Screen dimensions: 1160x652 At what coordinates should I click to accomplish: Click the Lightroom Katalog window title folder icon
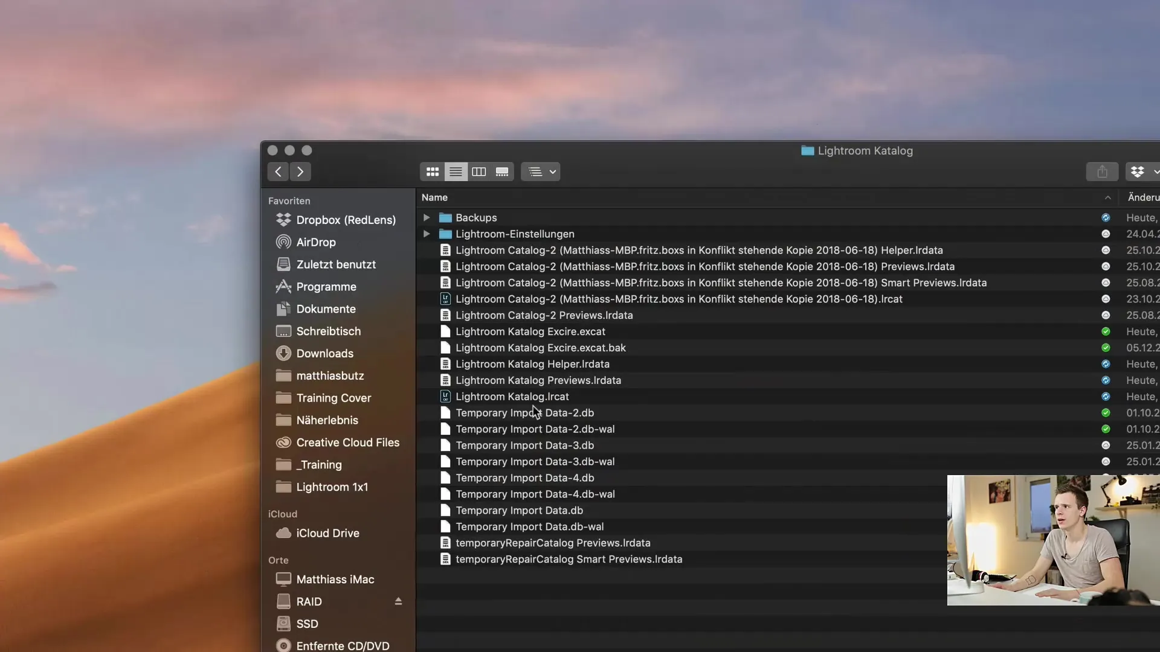pyautogui.click(x=808, y=150)
